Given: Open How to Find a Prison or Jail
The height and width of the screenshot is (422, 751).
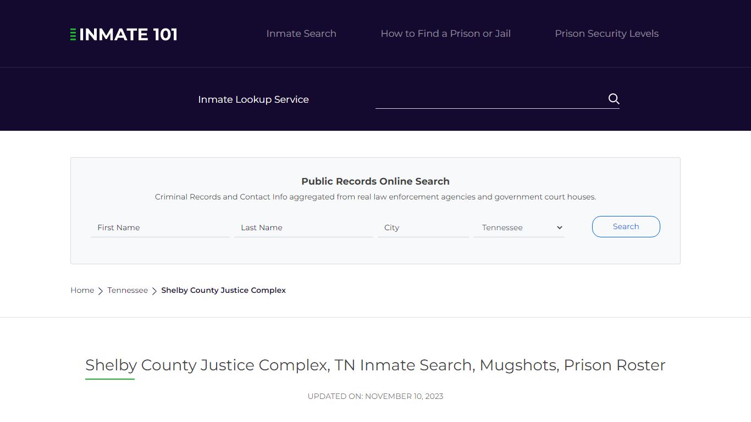Looking at the screenshot, I should (445, 34).
